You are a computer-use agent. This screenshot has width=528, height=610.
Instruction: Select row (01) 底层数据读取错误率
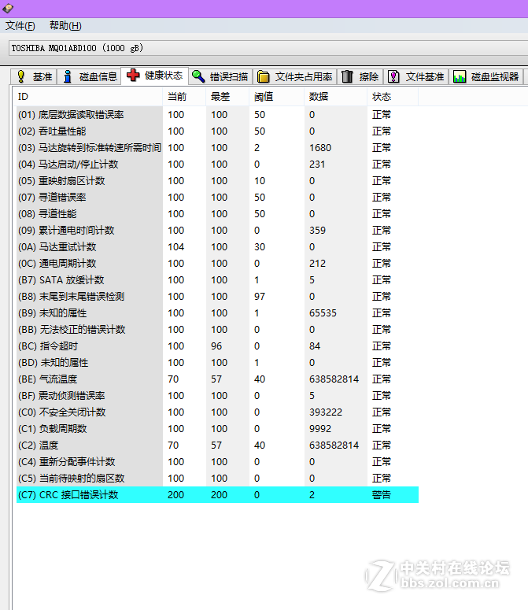click(217, 115)
